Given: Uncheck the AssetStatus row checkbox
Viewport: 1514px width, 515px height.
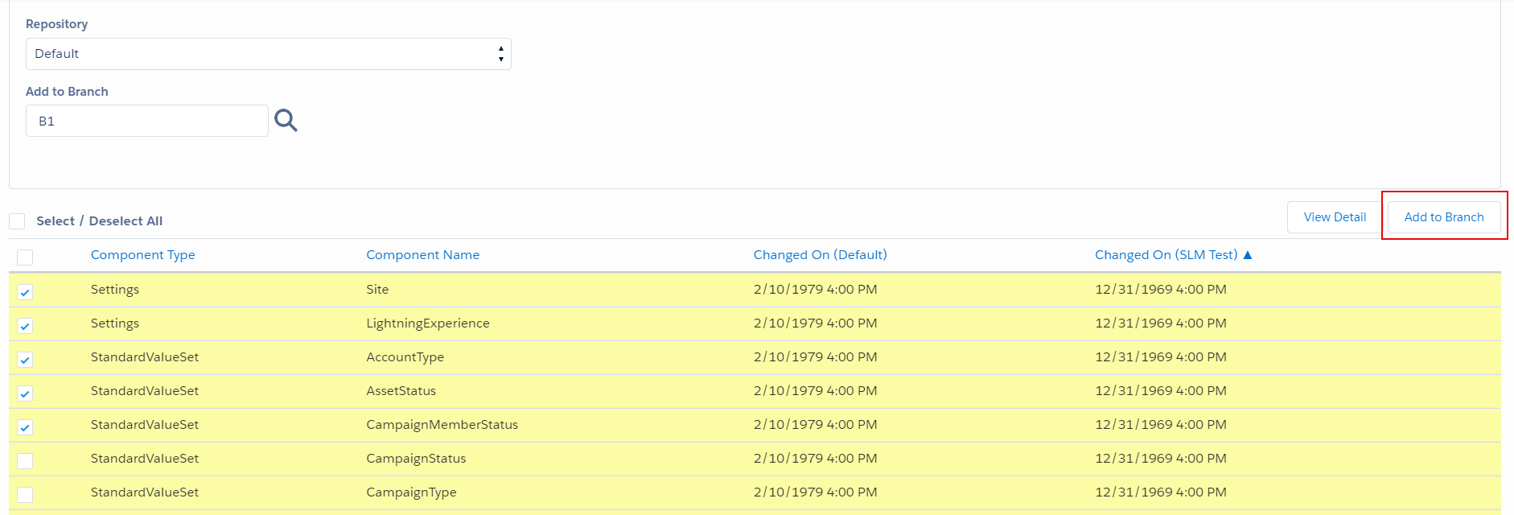Looking at the screenshot, I should 25,393.
